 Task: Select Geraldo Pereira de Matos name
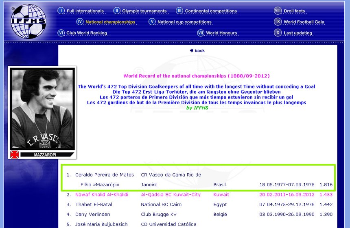point(105,175)
